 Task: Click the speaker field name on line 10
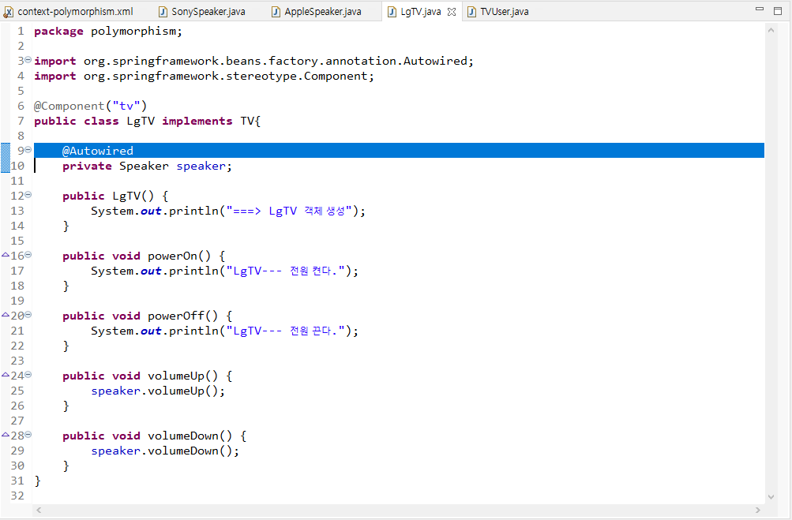click(201, 166)
